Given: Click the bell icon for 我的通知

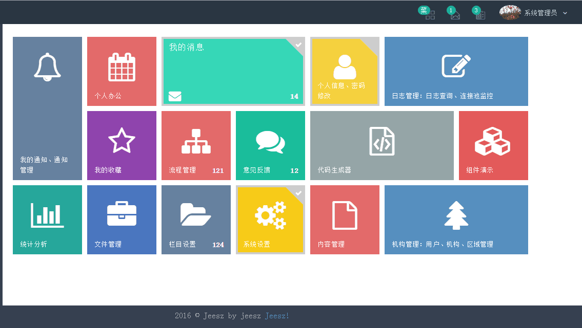Looking at the screenshot, I should [47, 67].
